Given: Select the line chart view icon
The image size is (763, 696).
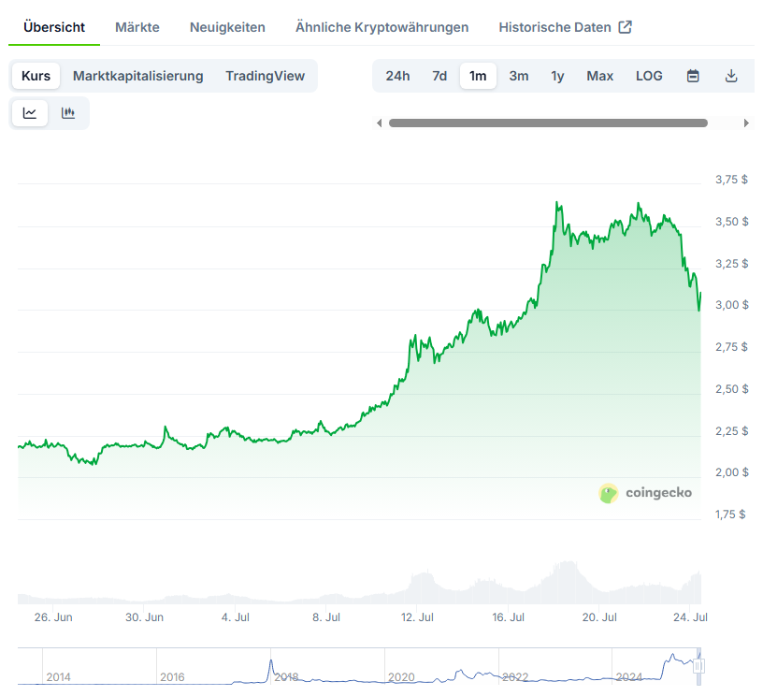Looking at the screenshot, I should [31, 112].
